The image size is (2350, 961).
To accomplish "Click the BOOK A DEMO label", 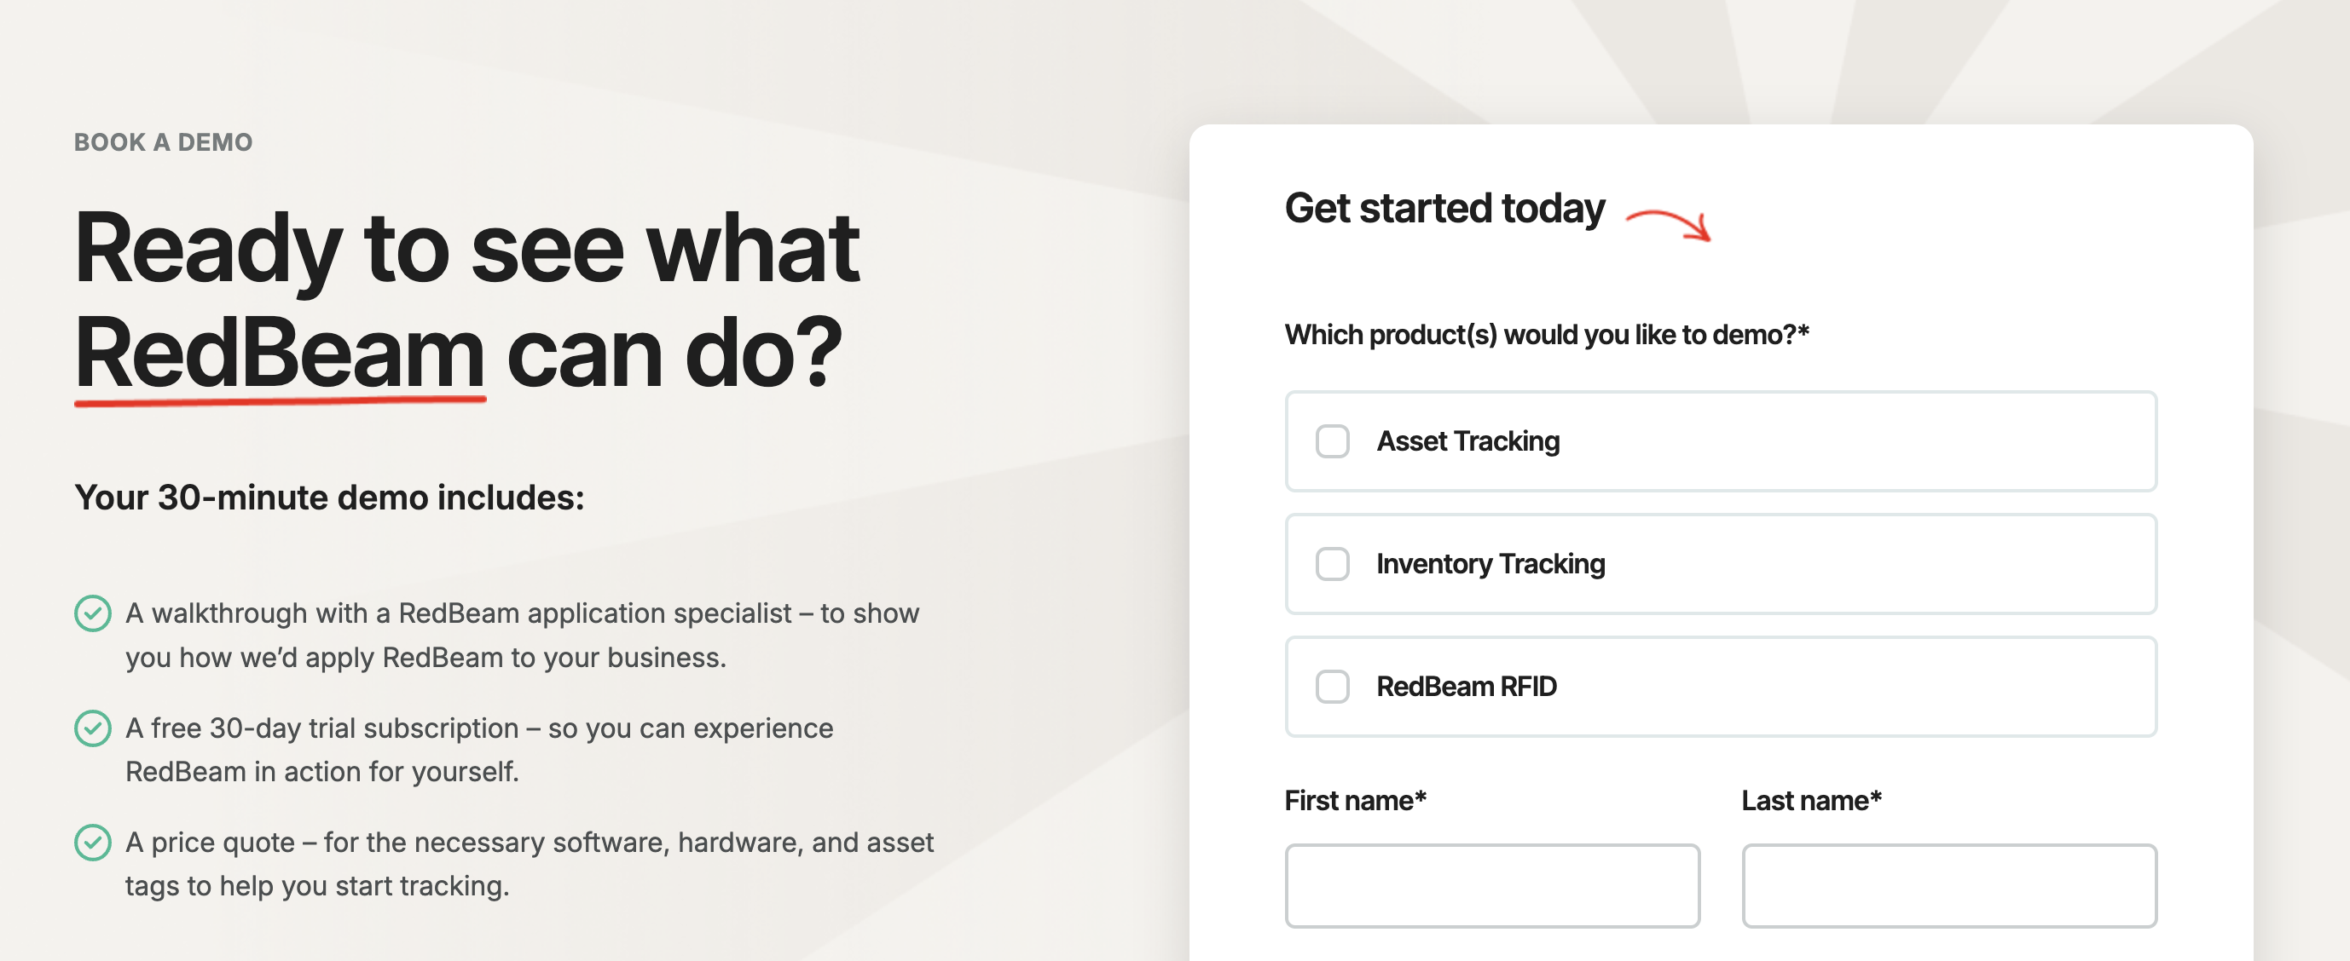I will [162, 141].
